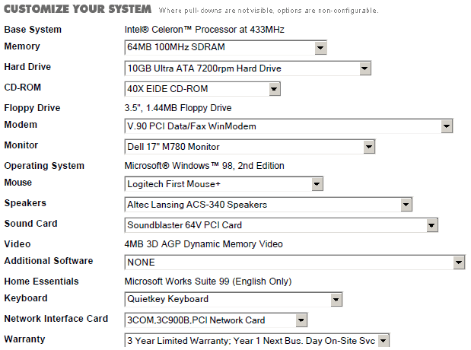Expand the Dell 17" M780 Monitor dropdown
471x350 pixels.
250,147
